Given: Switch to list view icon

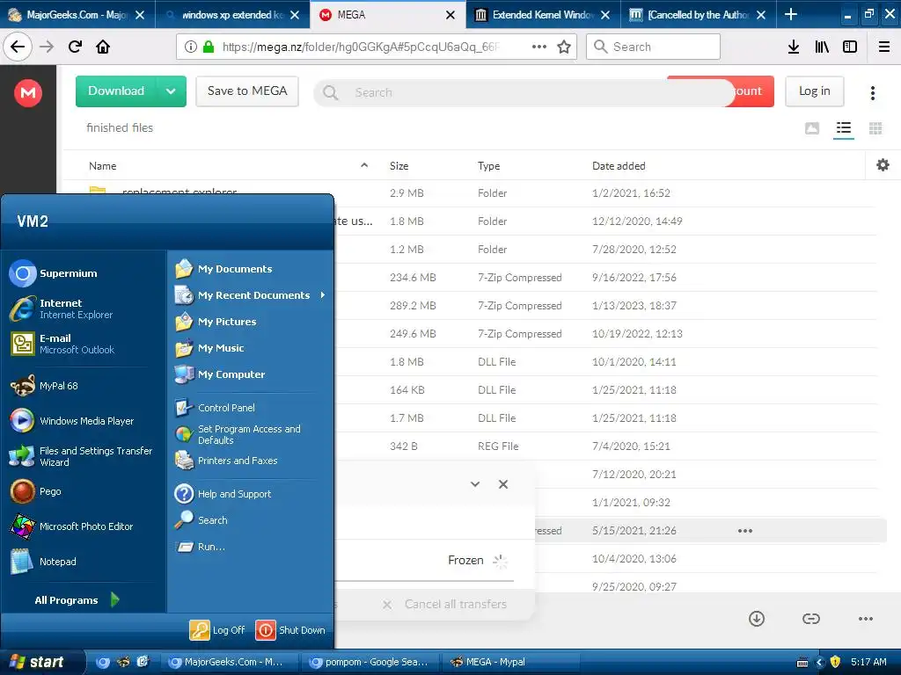Looking at the screenshot, I should tap(844, 127).
